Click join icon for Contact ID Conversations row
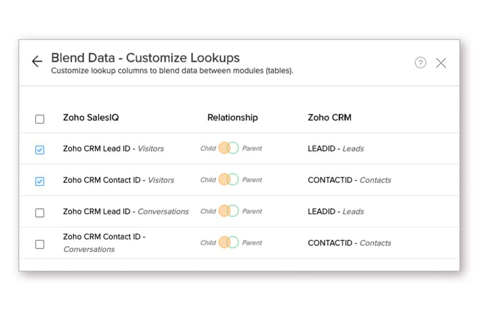 pos(228,242)
